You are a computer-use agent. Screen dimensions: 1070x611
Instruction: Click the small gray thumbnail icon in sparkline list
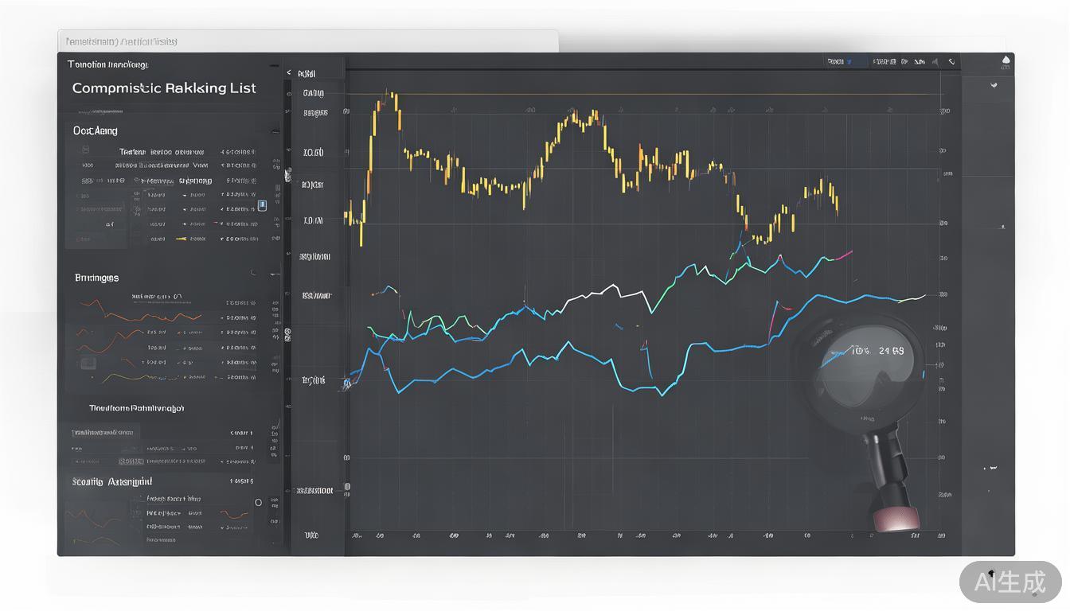(88, 364)
